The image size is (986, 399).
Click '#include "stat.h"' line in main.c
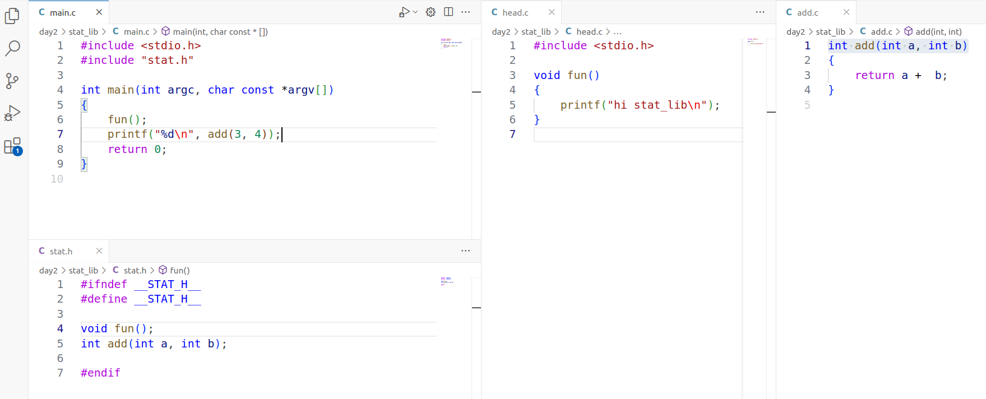137,61
